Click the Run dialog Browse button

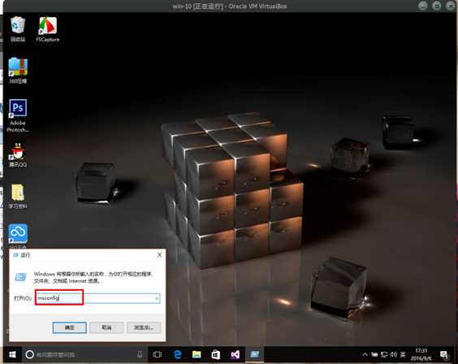pyautogui.click(x=144, y=327)
